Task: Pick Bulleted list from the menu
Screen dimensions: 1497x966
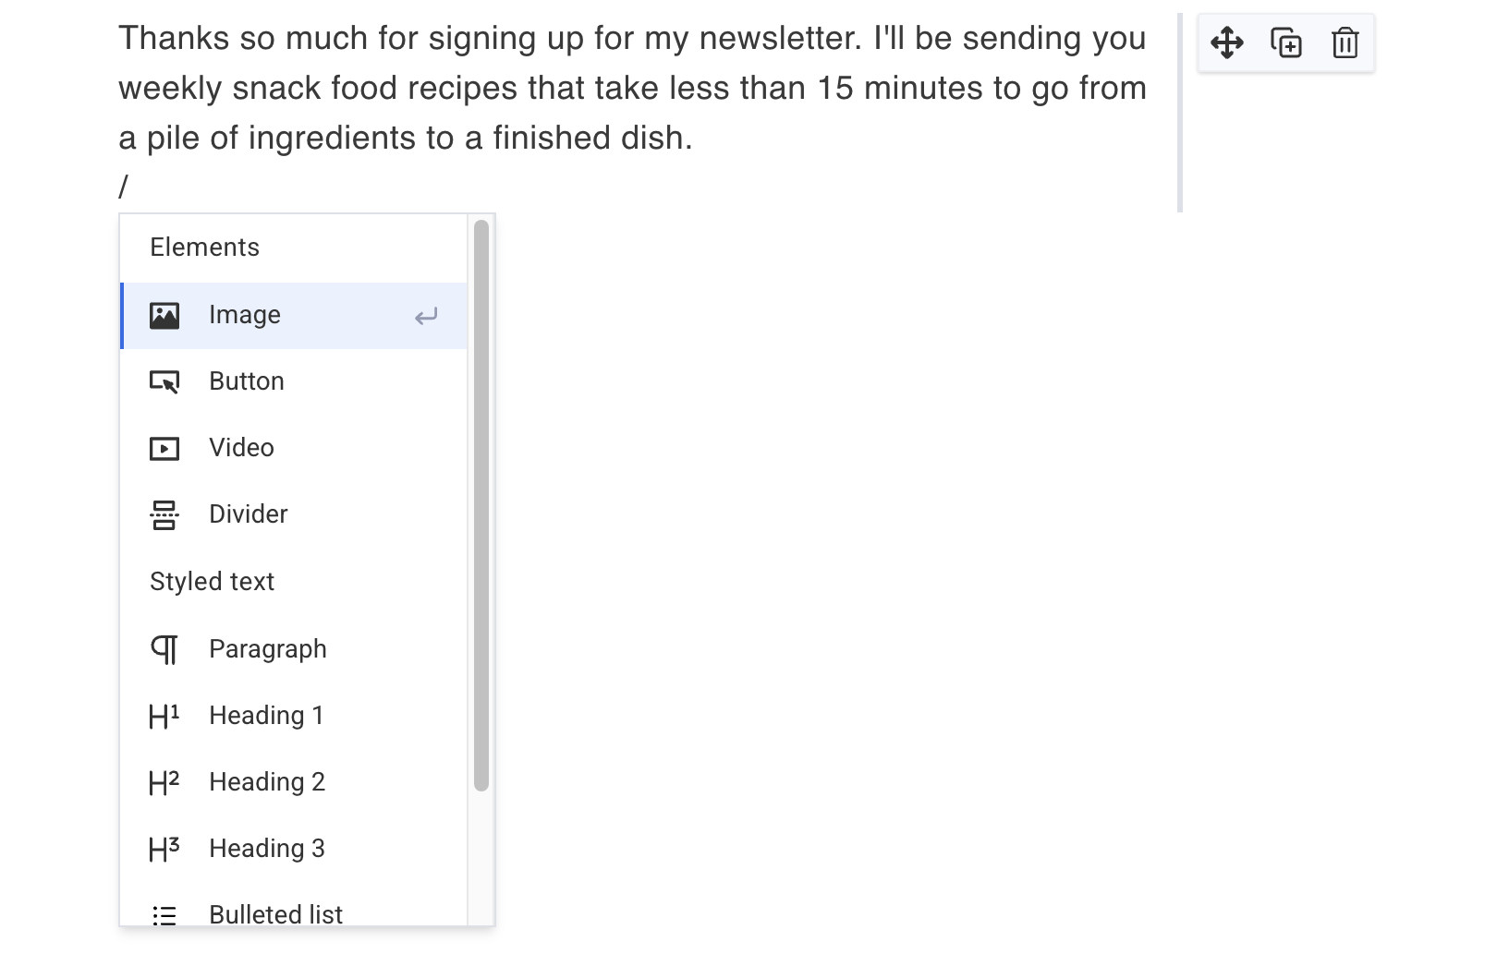Action: pos(275,913)
